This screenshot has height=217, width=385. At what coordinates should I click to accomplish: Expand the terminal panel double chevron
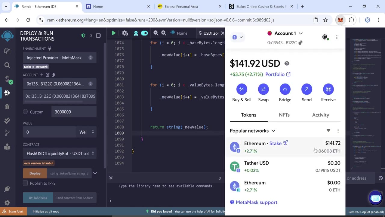tap(111, 178)
